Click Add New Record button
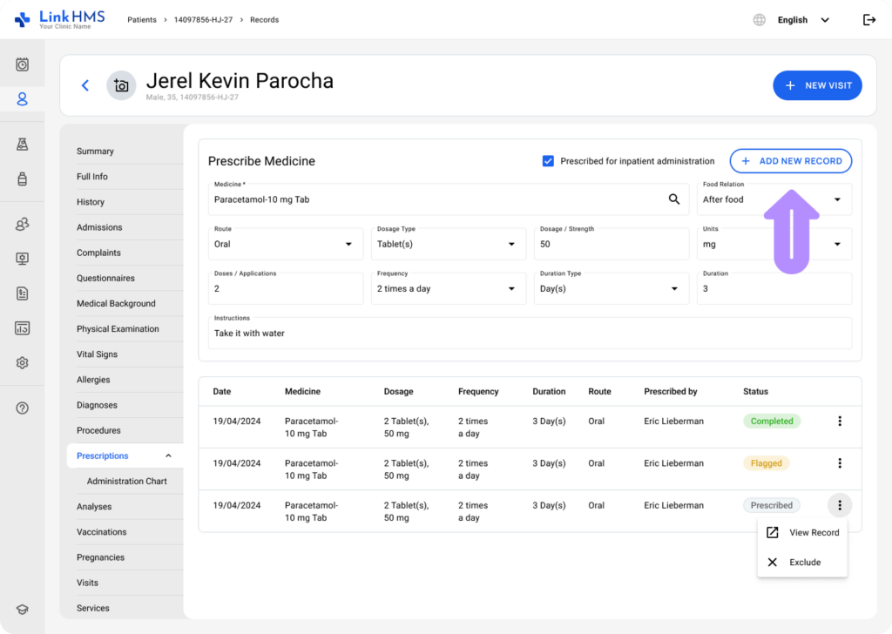This screenshot has width=892, height=634. tap(790, 161)
